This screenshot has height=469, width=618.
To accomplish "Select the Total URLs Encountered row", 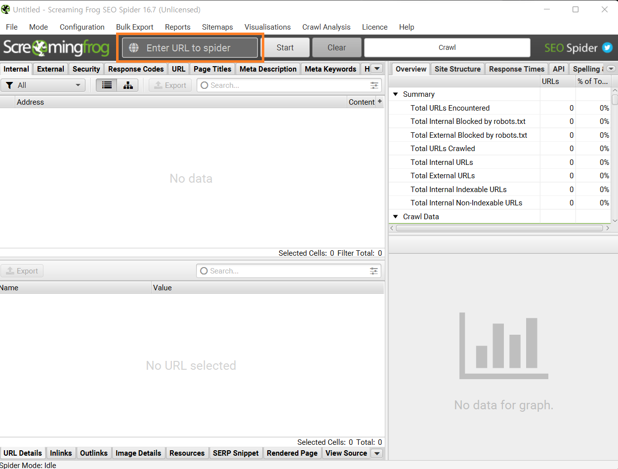I will 500,108.
